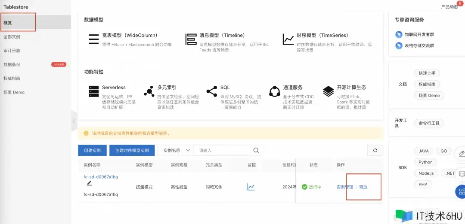
Task: Open the 实例管理 link
Action: pyautogui.click(x=344, y=187)
